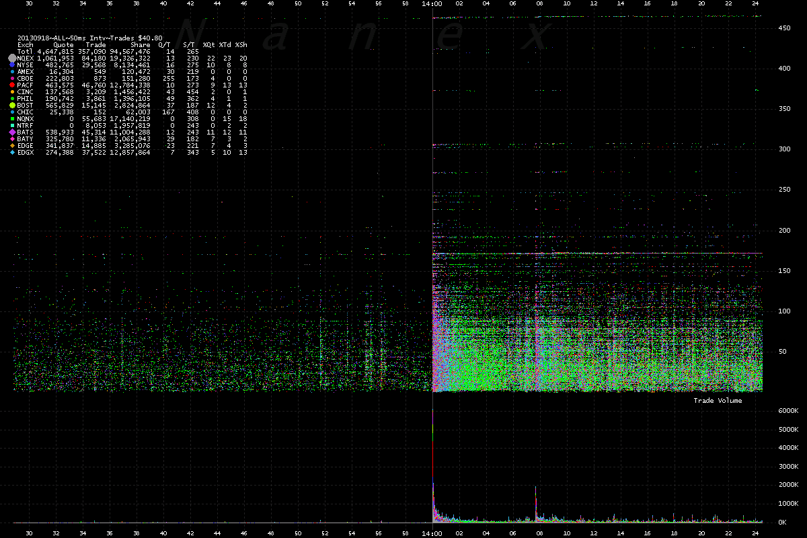
Task: Click the 'Trade Volume' panel label
Action: click(718, 400)
